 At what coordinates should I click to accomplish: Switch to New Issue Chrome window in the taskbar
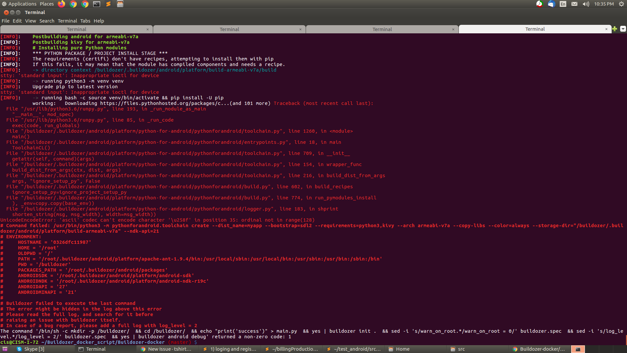tap(167, 349)
